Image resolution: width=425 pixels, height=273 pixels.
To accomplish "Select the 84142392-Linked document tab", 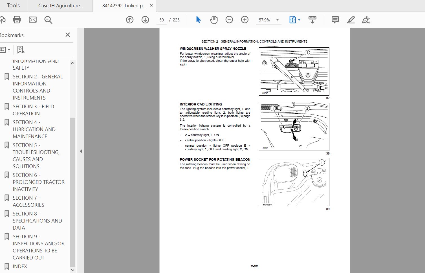I will pyautogui.click(x=124, y=6).
